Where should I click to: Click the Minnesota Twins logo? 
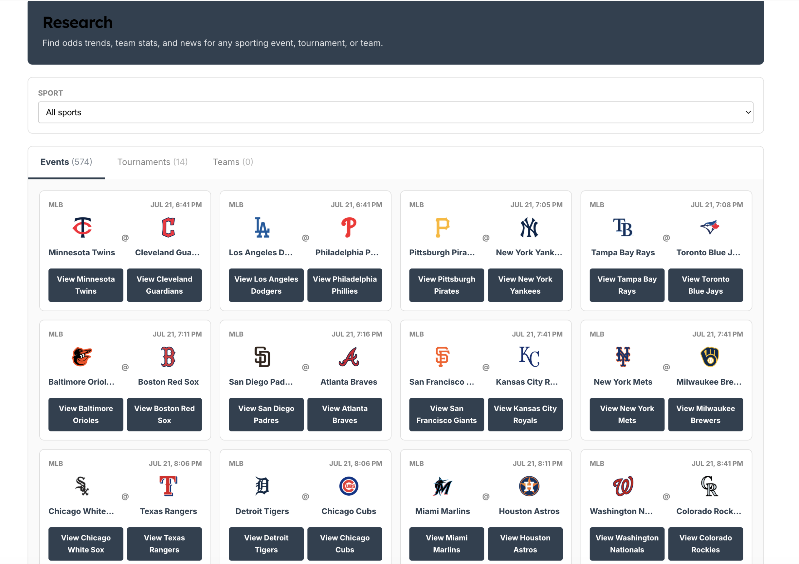[x=82, y=227]
